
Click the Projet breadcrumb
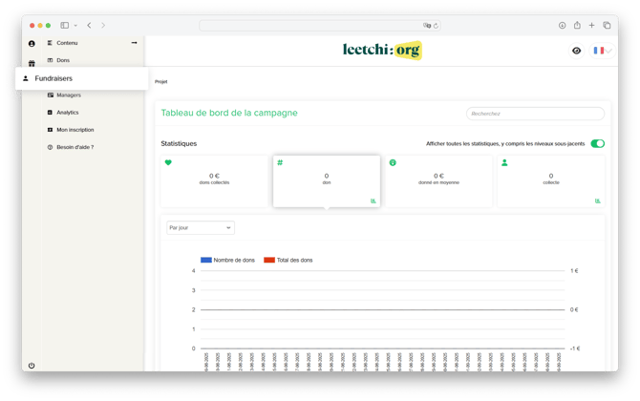pyautogui.click(x=160, y=81)
